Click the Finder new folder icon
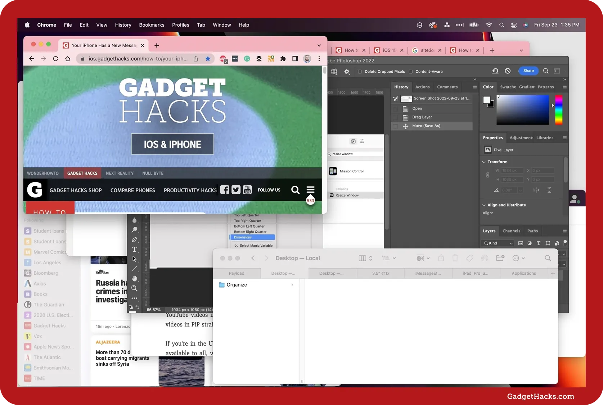This screenshot has height=405, width=603. point(500,258)
